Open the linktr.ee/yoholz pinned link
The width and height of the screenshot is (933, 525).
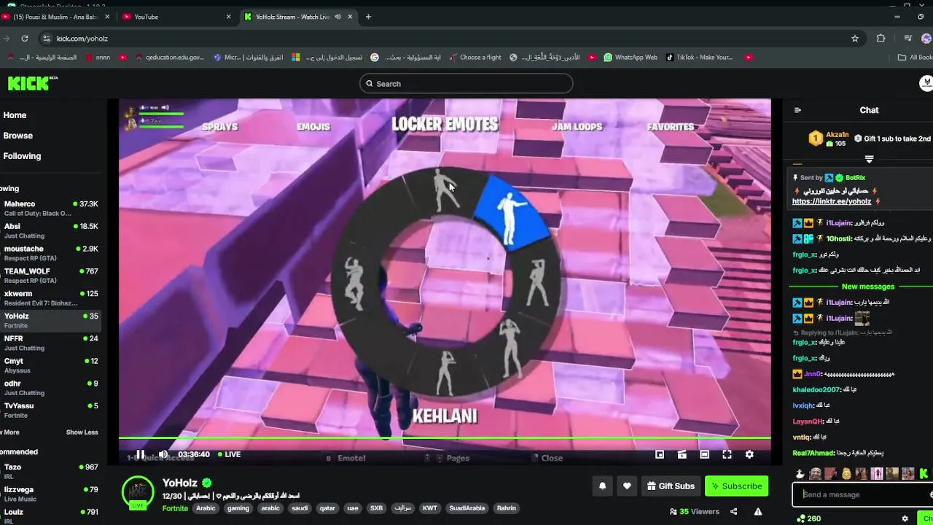(832, 201)
